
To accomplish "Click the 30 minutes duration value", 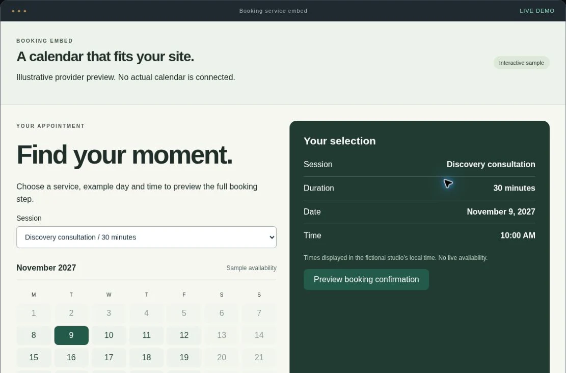I will [x=514, y=188].
